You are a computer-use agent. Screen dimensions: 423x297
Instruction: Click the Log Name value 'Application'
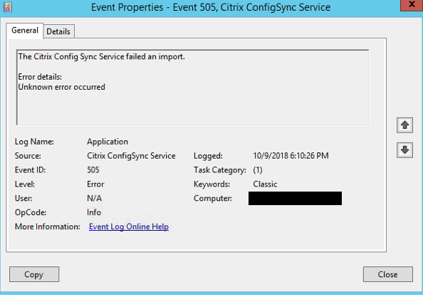pos(108,142)
